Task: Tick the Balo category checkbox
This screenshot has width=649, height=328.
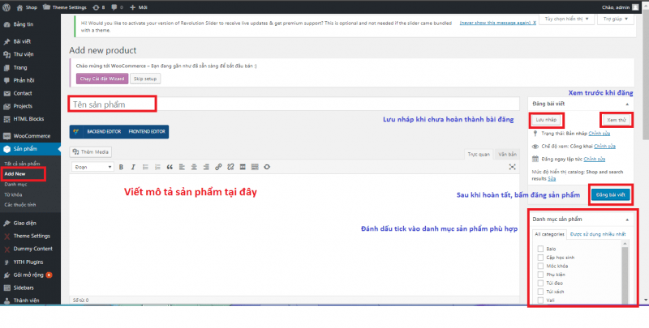Action: click(x=540, y=249)
